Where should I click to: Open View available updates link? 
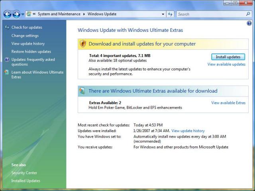tap(226, 64)
